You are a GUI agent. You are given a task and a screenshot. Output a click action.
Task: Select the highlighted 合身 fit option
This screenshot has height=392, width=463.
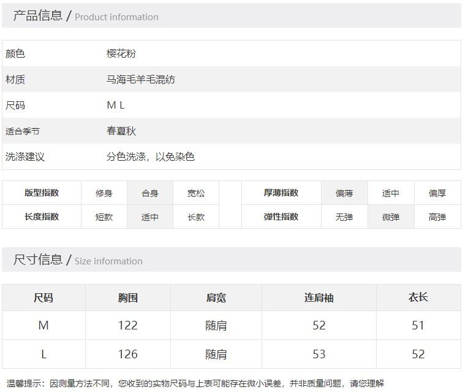[150, 193]
